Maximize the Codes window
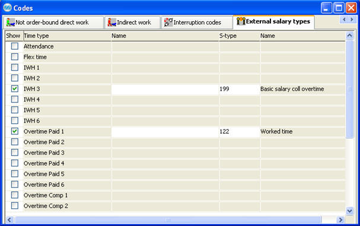 (339, 8)
